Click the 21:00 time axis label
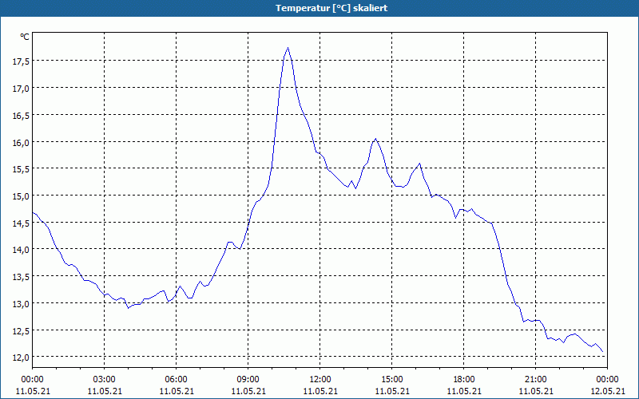 535,380
